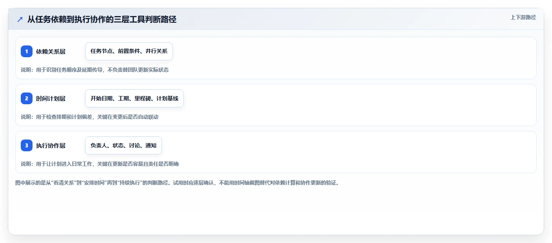Click the arrow icon beside the title
The width and height of the screenshot is (552, 243).
pos(20,20)
